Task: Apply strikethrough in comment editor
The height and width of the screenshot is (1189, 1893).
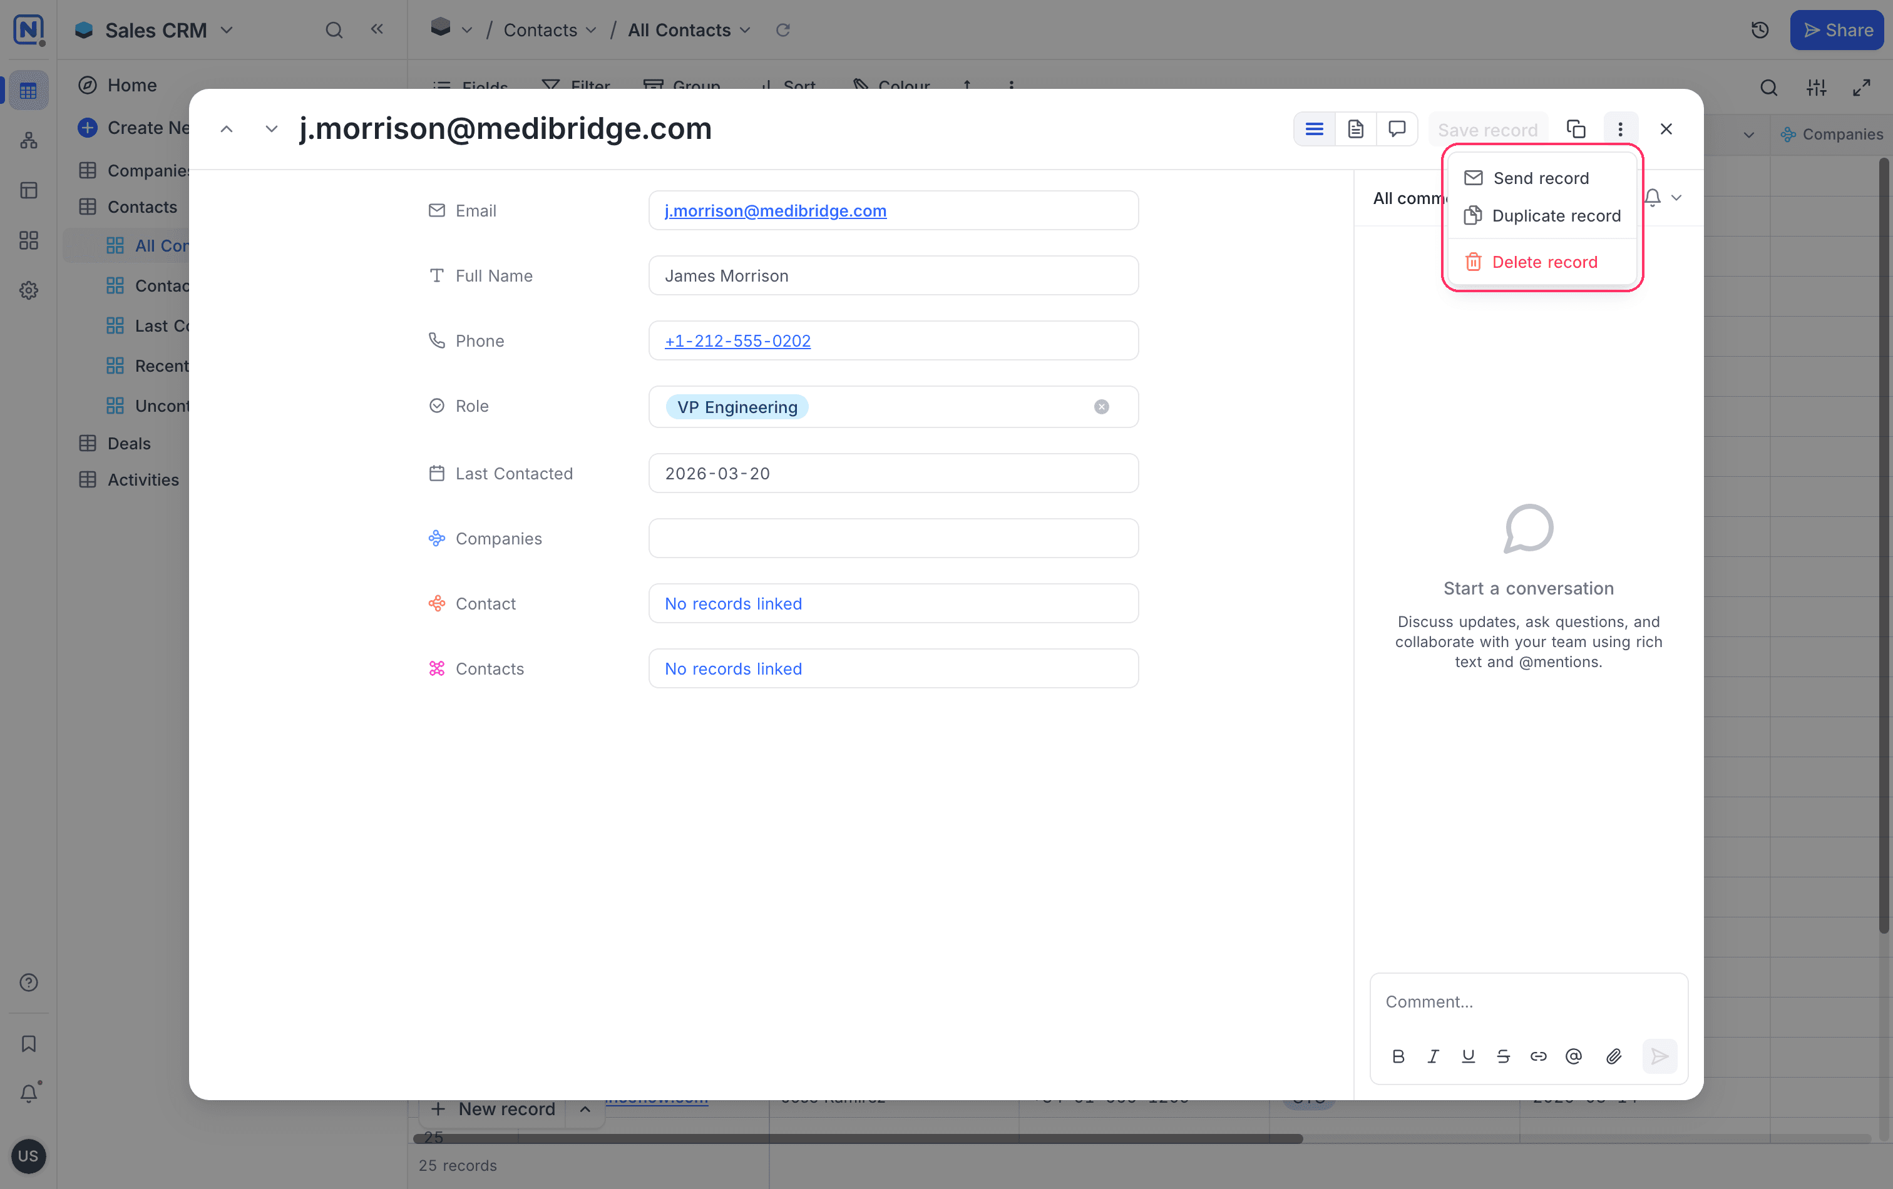Action: (1503, 1057)
